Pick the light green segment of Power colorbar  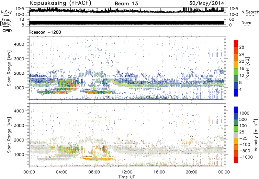236,71
